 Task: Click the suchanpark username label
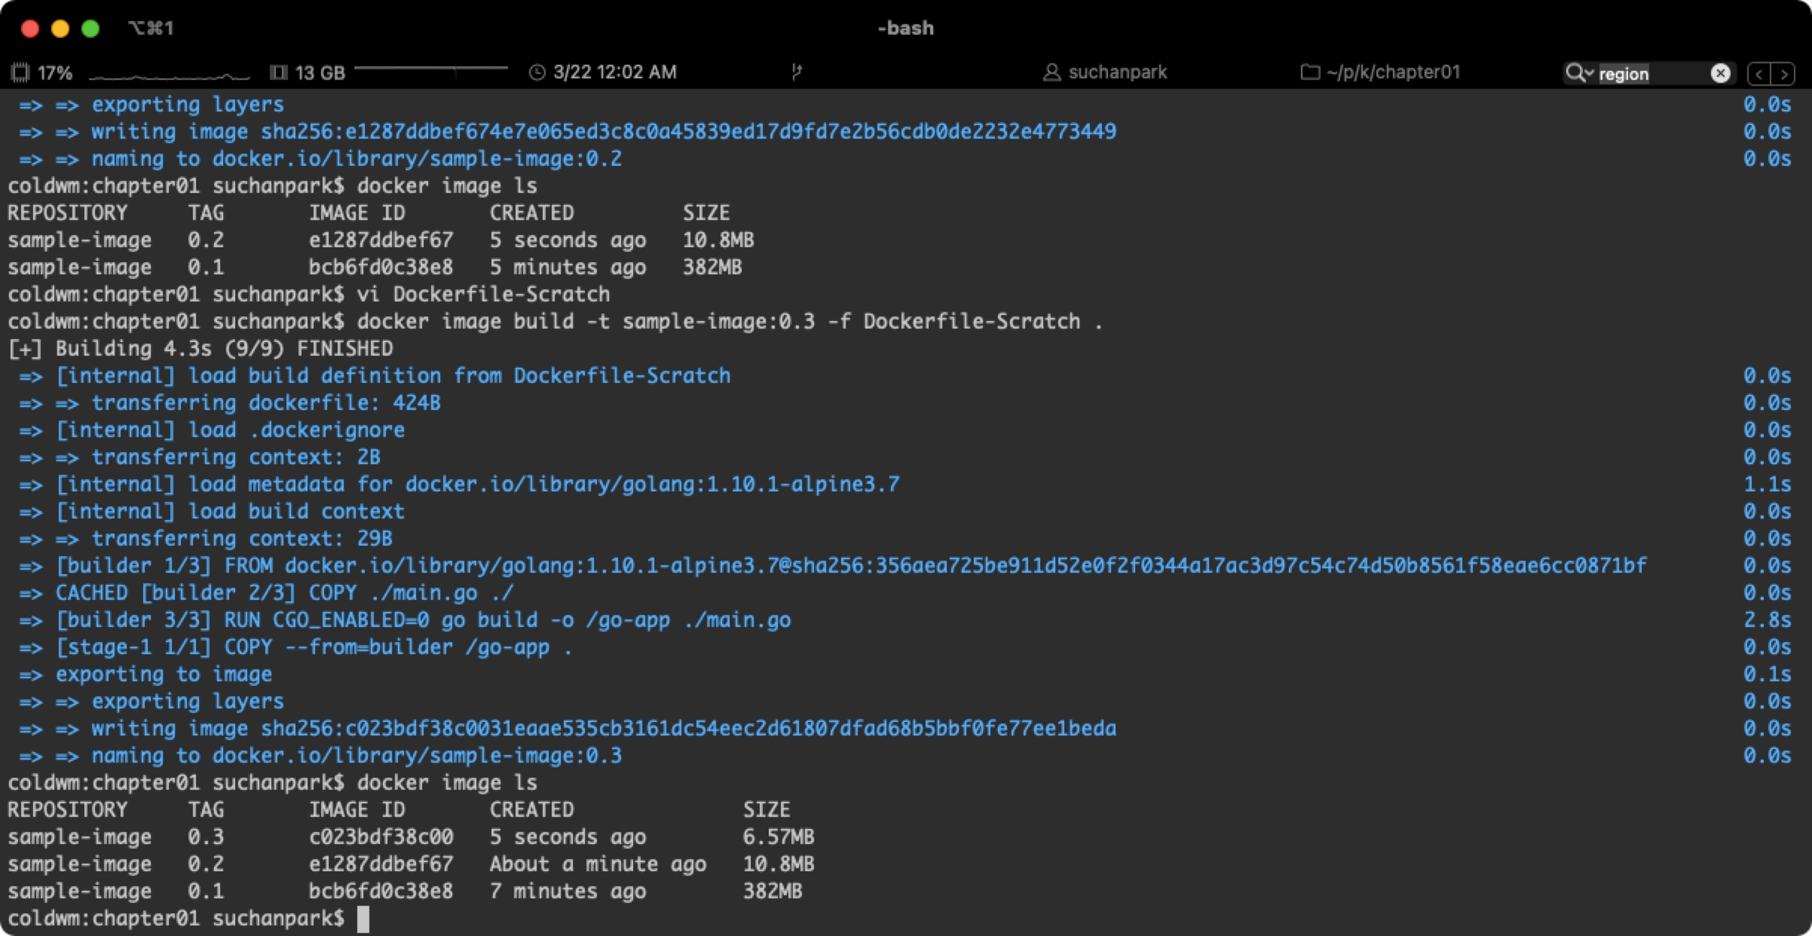pos(1117,72)
